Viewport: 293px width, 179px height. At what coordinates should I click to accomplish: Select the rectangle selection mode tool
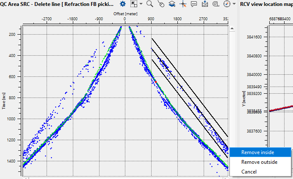click(134, 4)
